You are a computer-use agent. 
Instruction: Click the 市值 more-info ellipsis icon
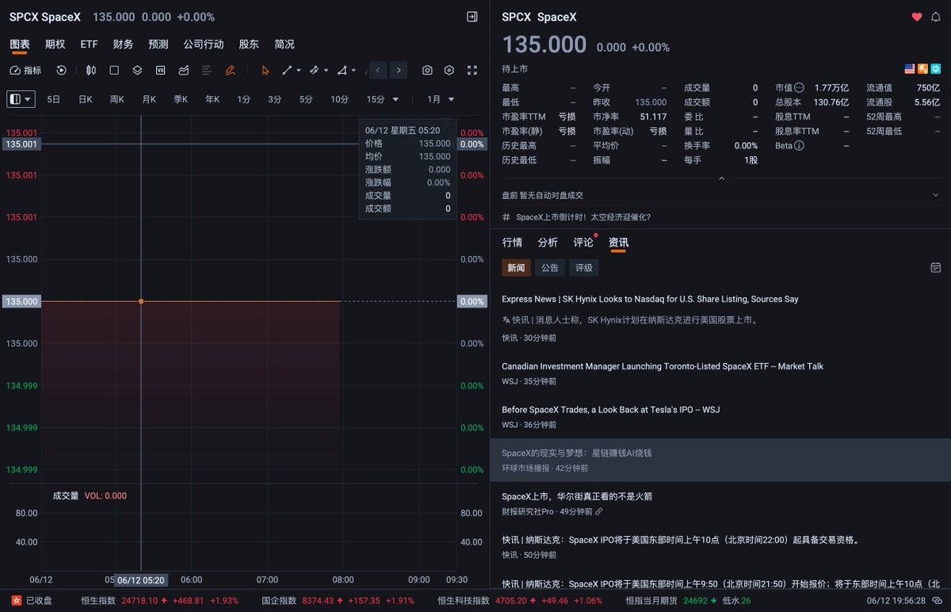tap(799, 88)
